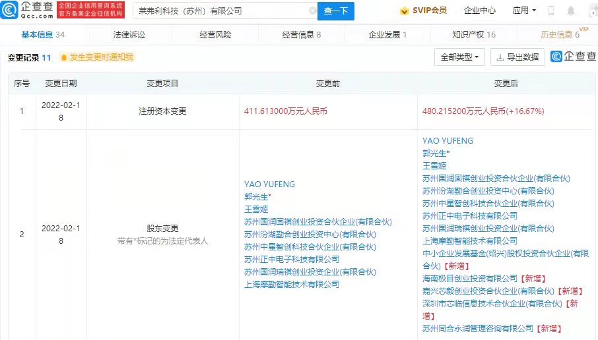The height and width of the screenshot is (340, 598).
Task: Open YAO YUFENG in 变更前 column
Action: pos(270,184)
